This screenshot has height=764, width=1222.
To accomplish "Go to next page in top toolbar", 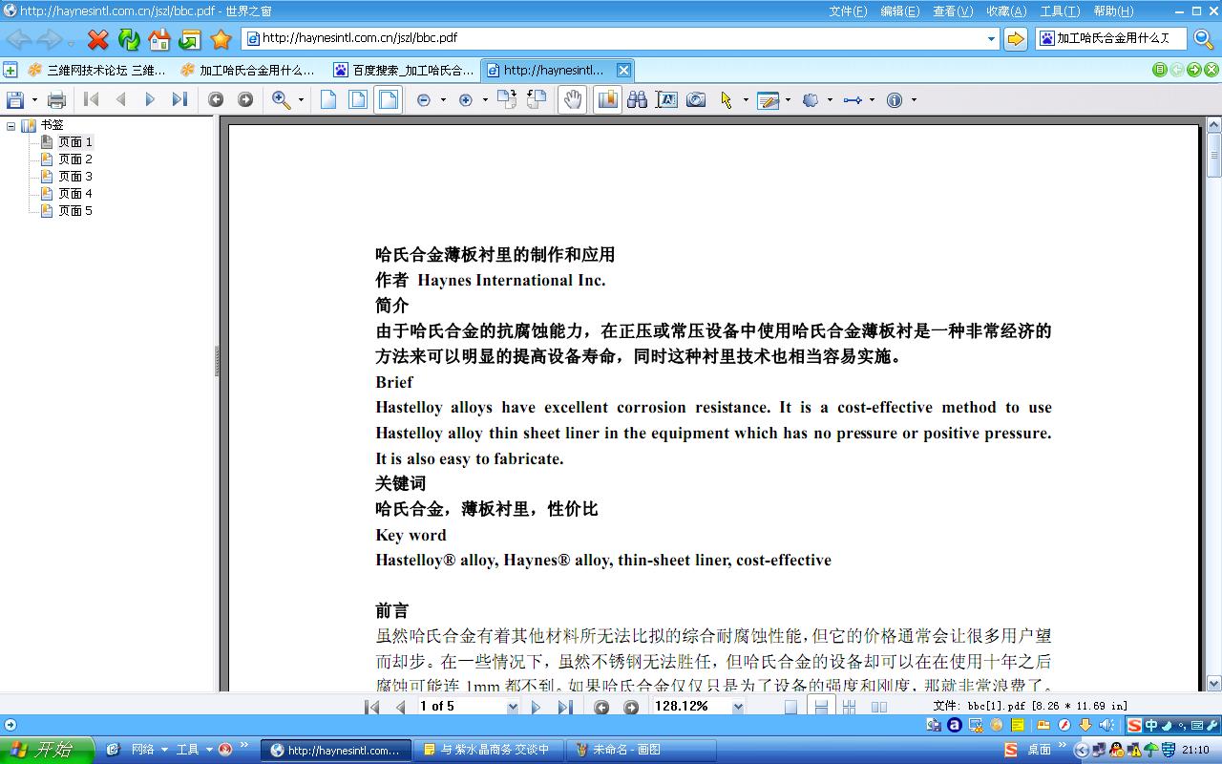I will coord(150,99).
